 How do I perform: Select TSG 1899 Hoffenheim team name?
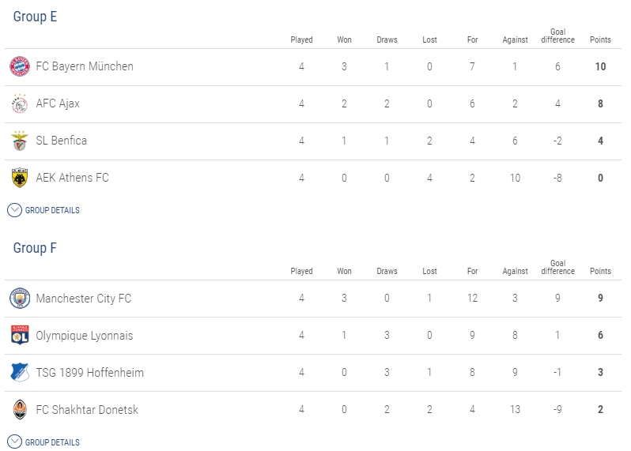[x=90, y=373]
